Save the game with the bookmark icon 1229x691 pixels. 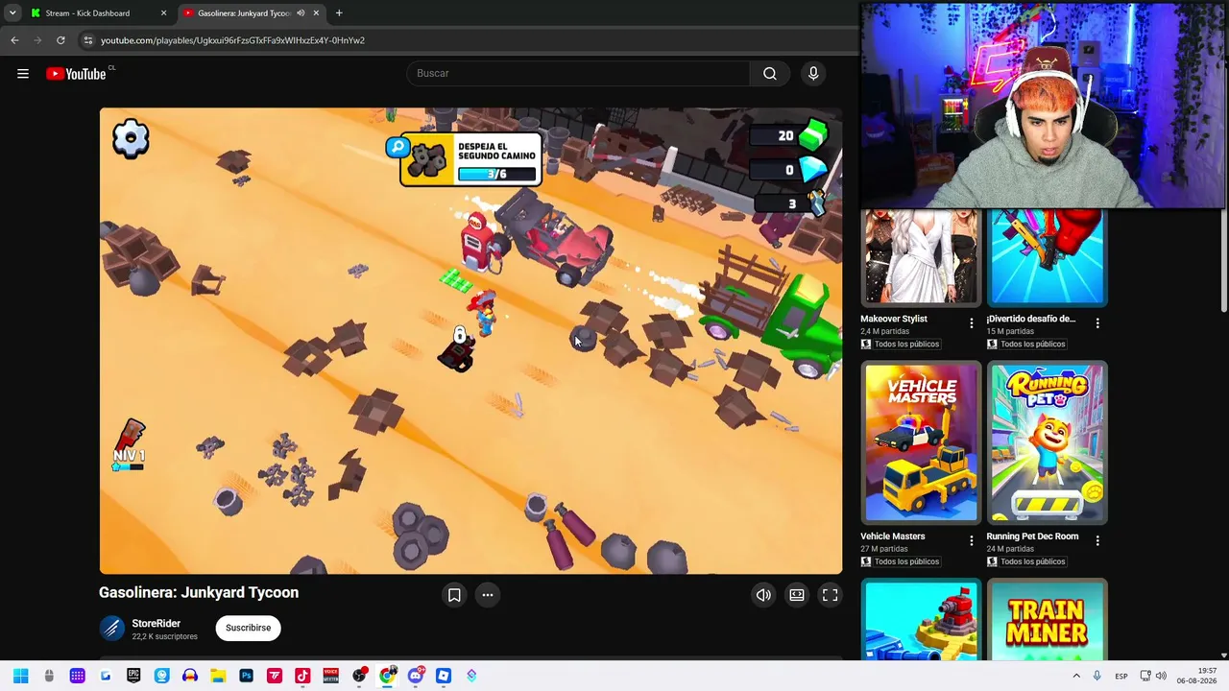coord(454,595)
